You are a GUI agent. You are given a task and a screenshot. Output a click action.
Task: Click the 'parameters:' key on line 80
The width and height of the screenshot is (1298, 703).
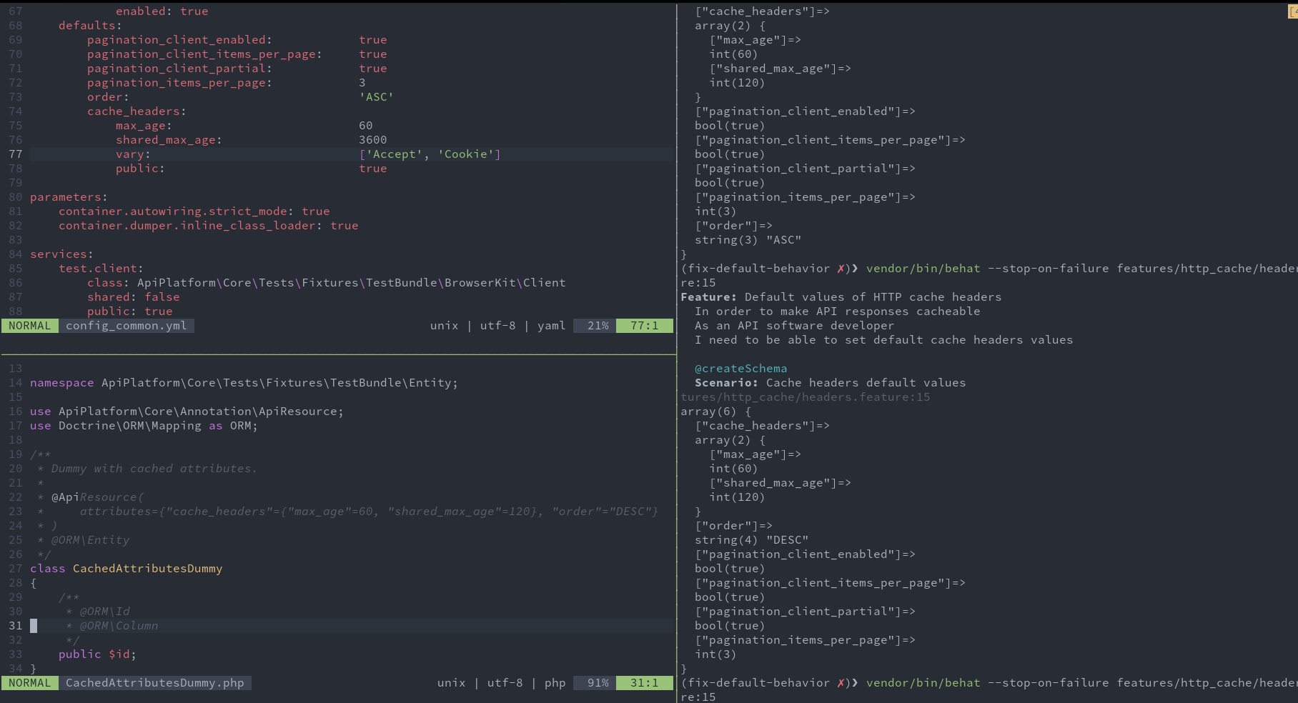click(x=69, y=197)
